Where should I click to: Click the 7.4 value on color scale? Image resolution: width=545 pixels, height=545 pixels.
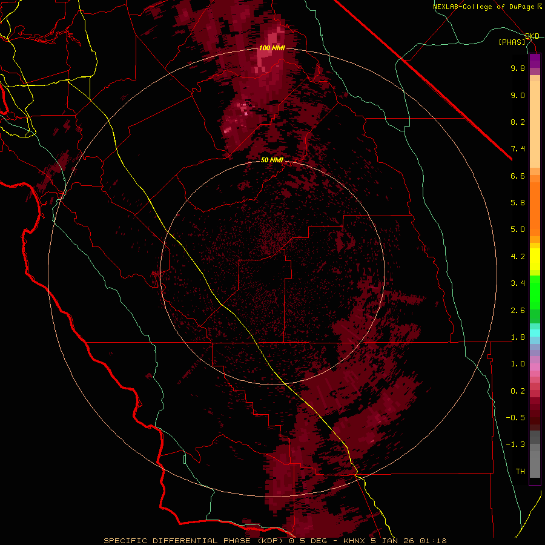pos(518,149)
